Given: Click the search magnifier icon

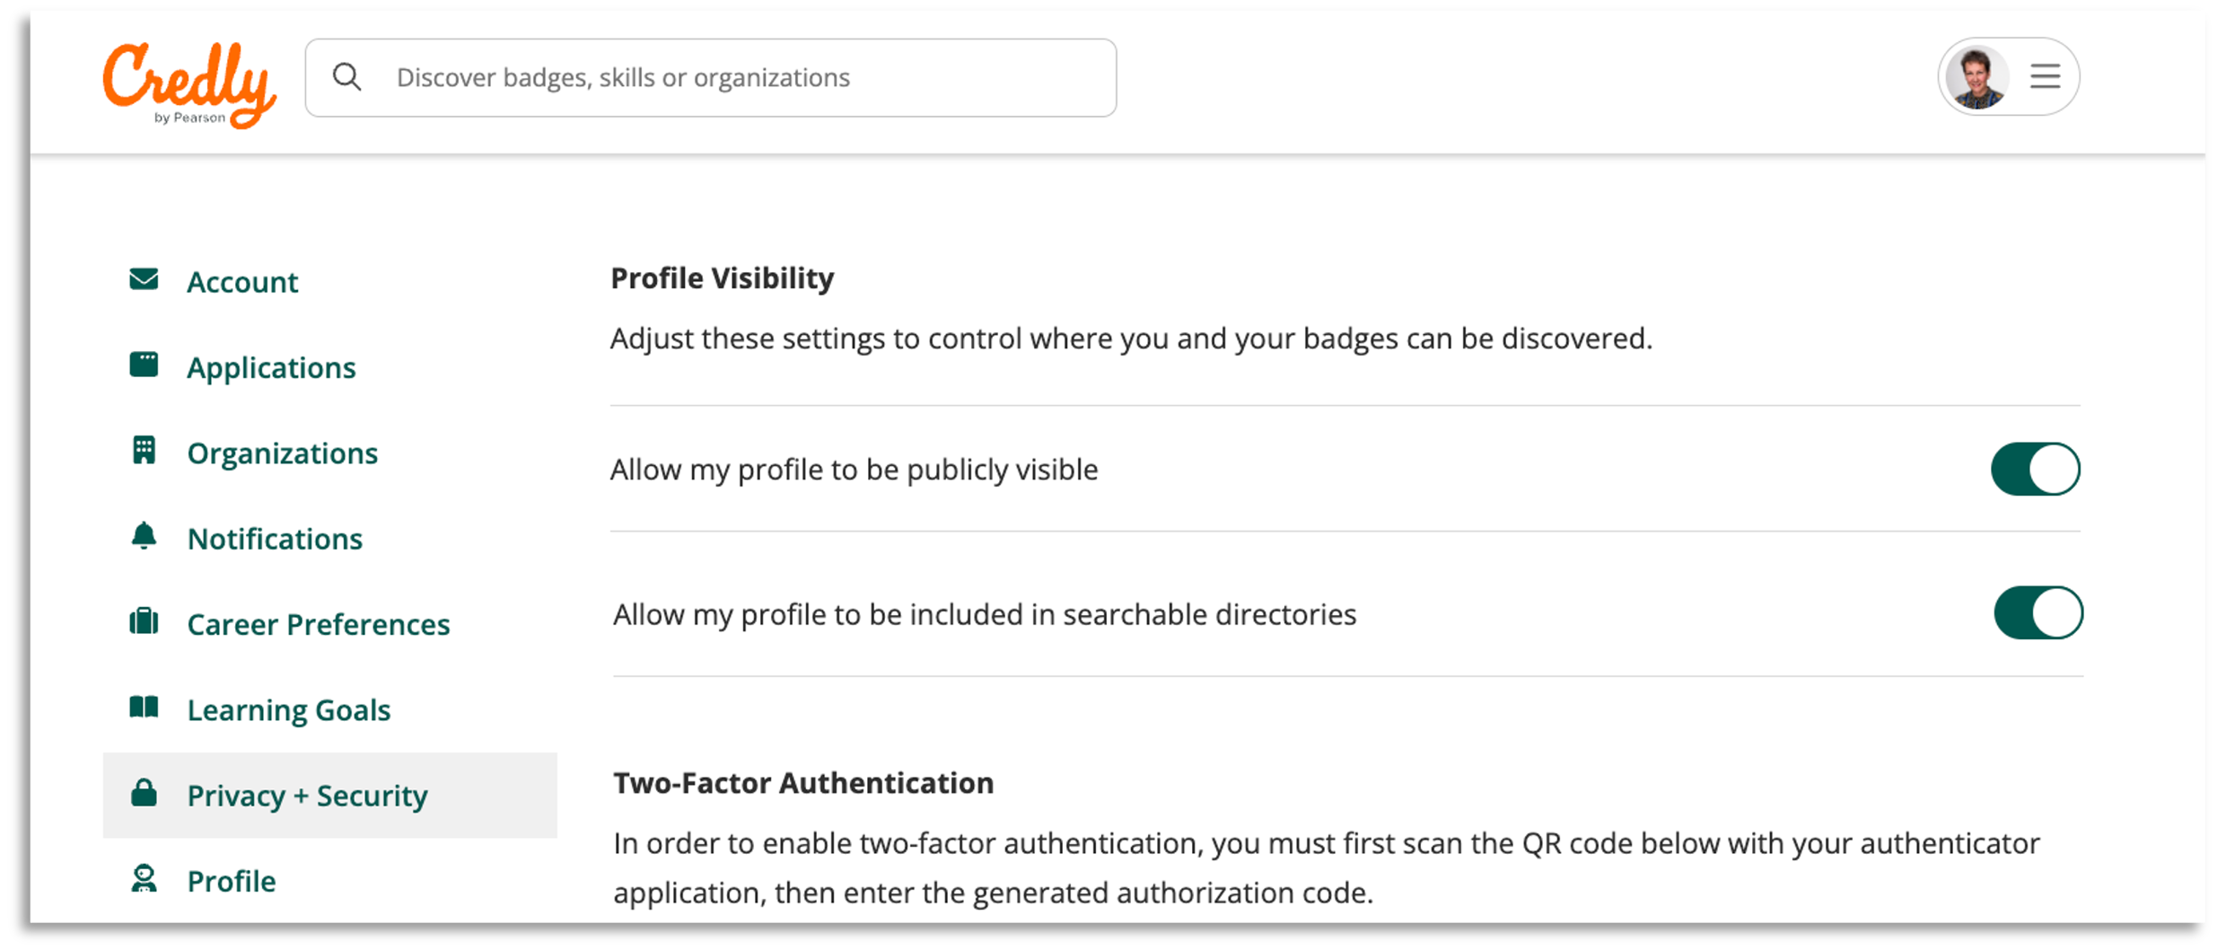Looking at the screenshot, I should [x=347, y=77].
